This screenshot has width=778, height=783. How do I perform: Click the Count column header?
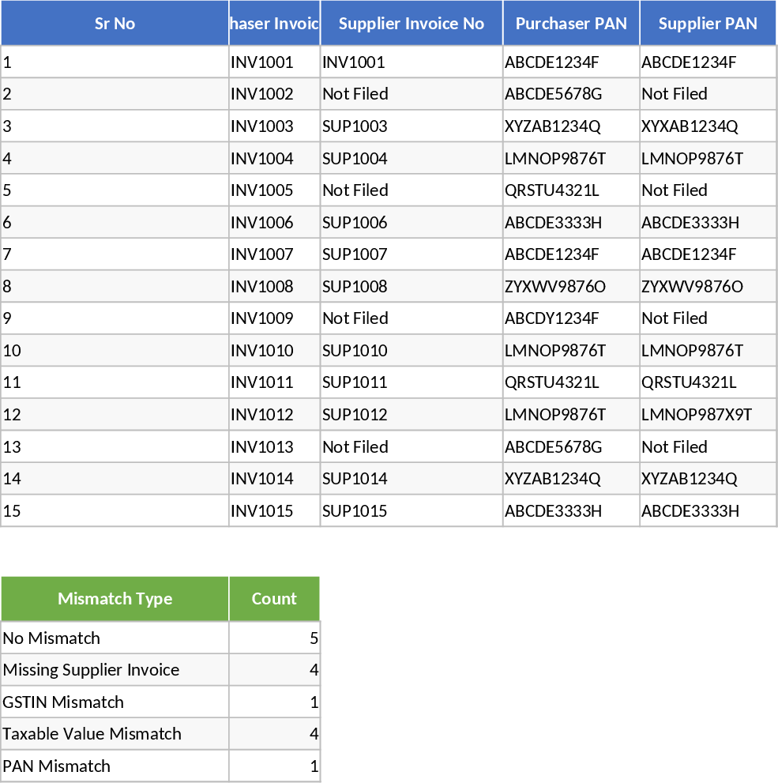[x=273, y=598]
